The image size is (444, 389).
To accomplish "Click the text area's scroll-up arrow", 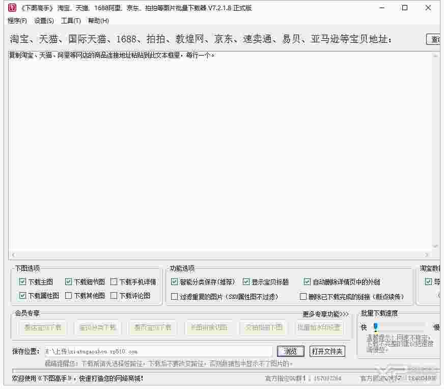I will coord(435,56).
